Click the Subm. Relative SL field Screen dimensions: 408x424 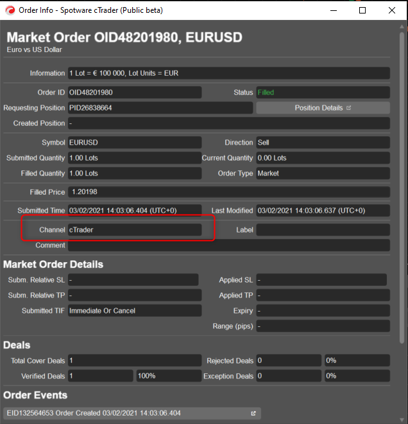click(133, 280)
